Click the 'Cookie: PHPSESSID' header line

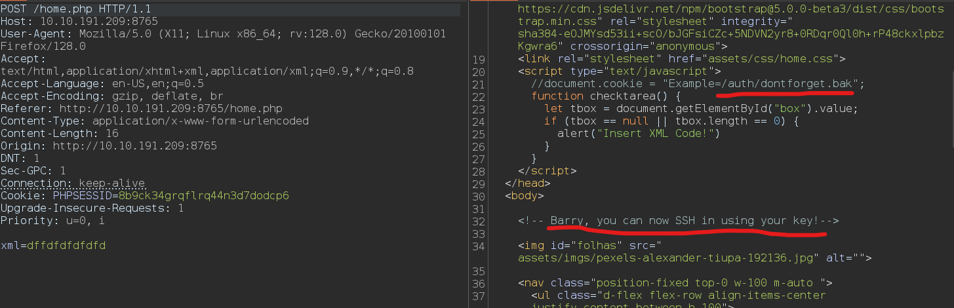pos(145,196)
